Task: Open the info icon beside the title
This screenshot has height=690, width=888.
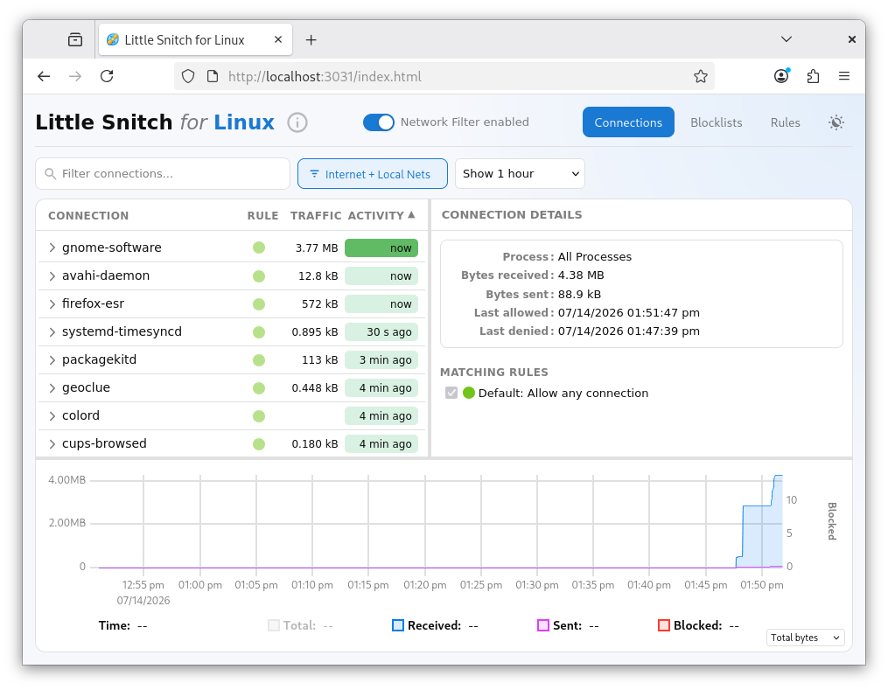Action: pos(297,122)
